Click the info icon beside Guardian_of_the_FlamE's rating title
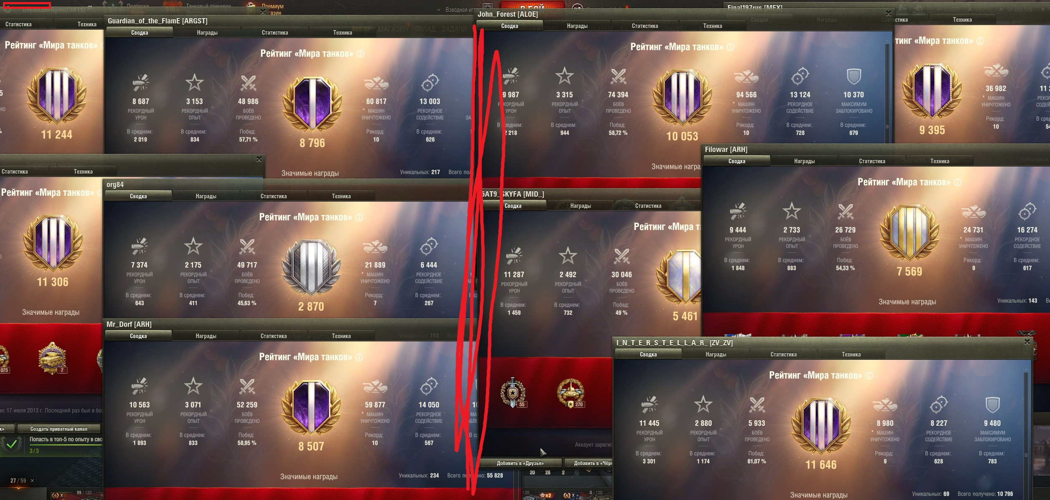The image size is (1050, 500). coord(360,54)
